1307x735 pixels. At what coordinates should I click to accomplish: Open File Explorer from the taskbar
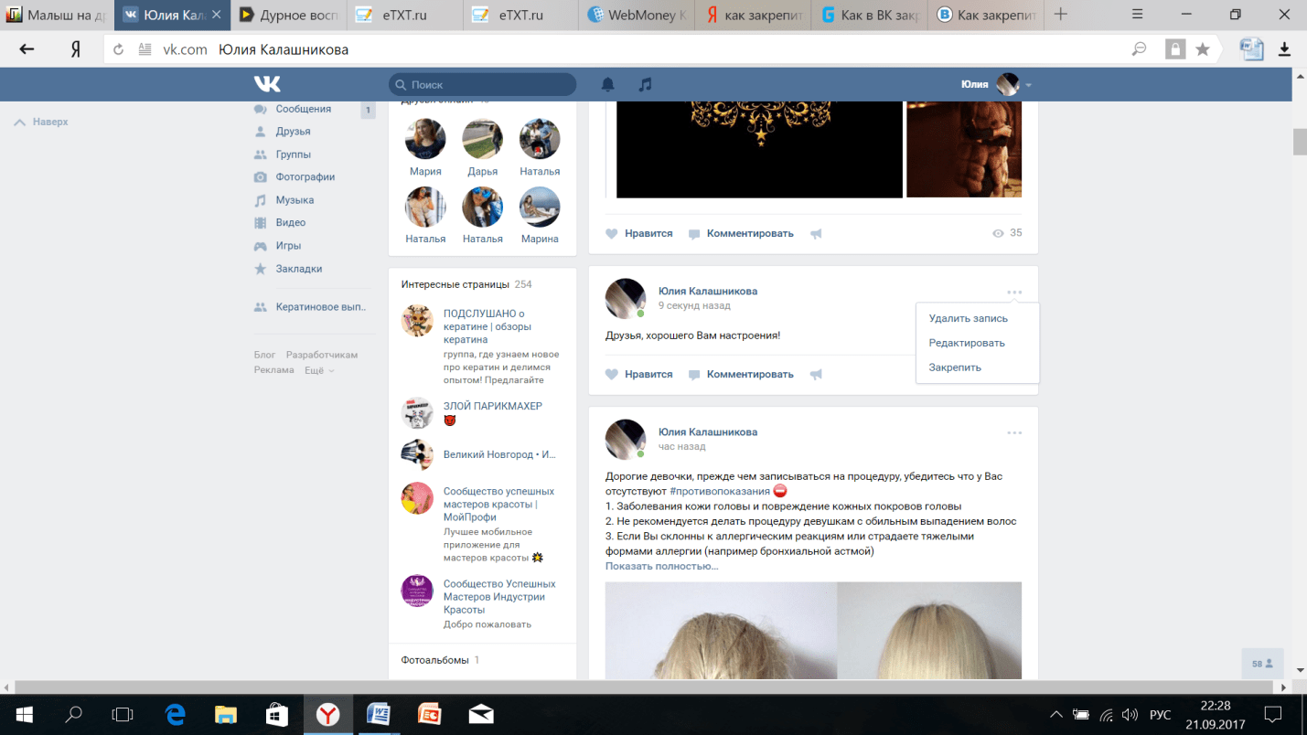(225, 714)
